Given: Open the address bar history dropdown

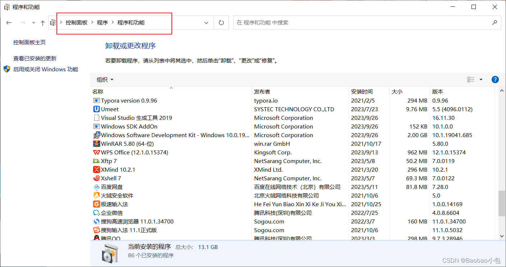Looking at the screenshot, I should point(206,23).
